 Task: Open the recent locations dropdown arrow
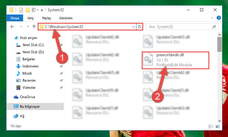coord(28,27)
